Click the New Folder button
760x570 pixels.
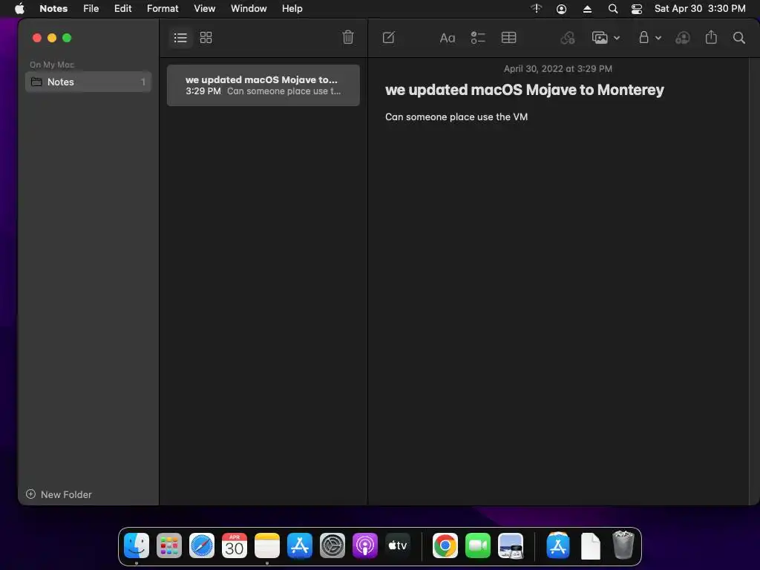[x=59, y=494]
